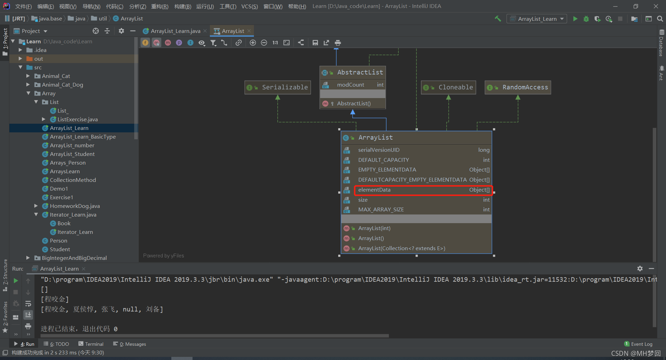
Task: Open the diagram scope filter dropdown
Action: 213,43
